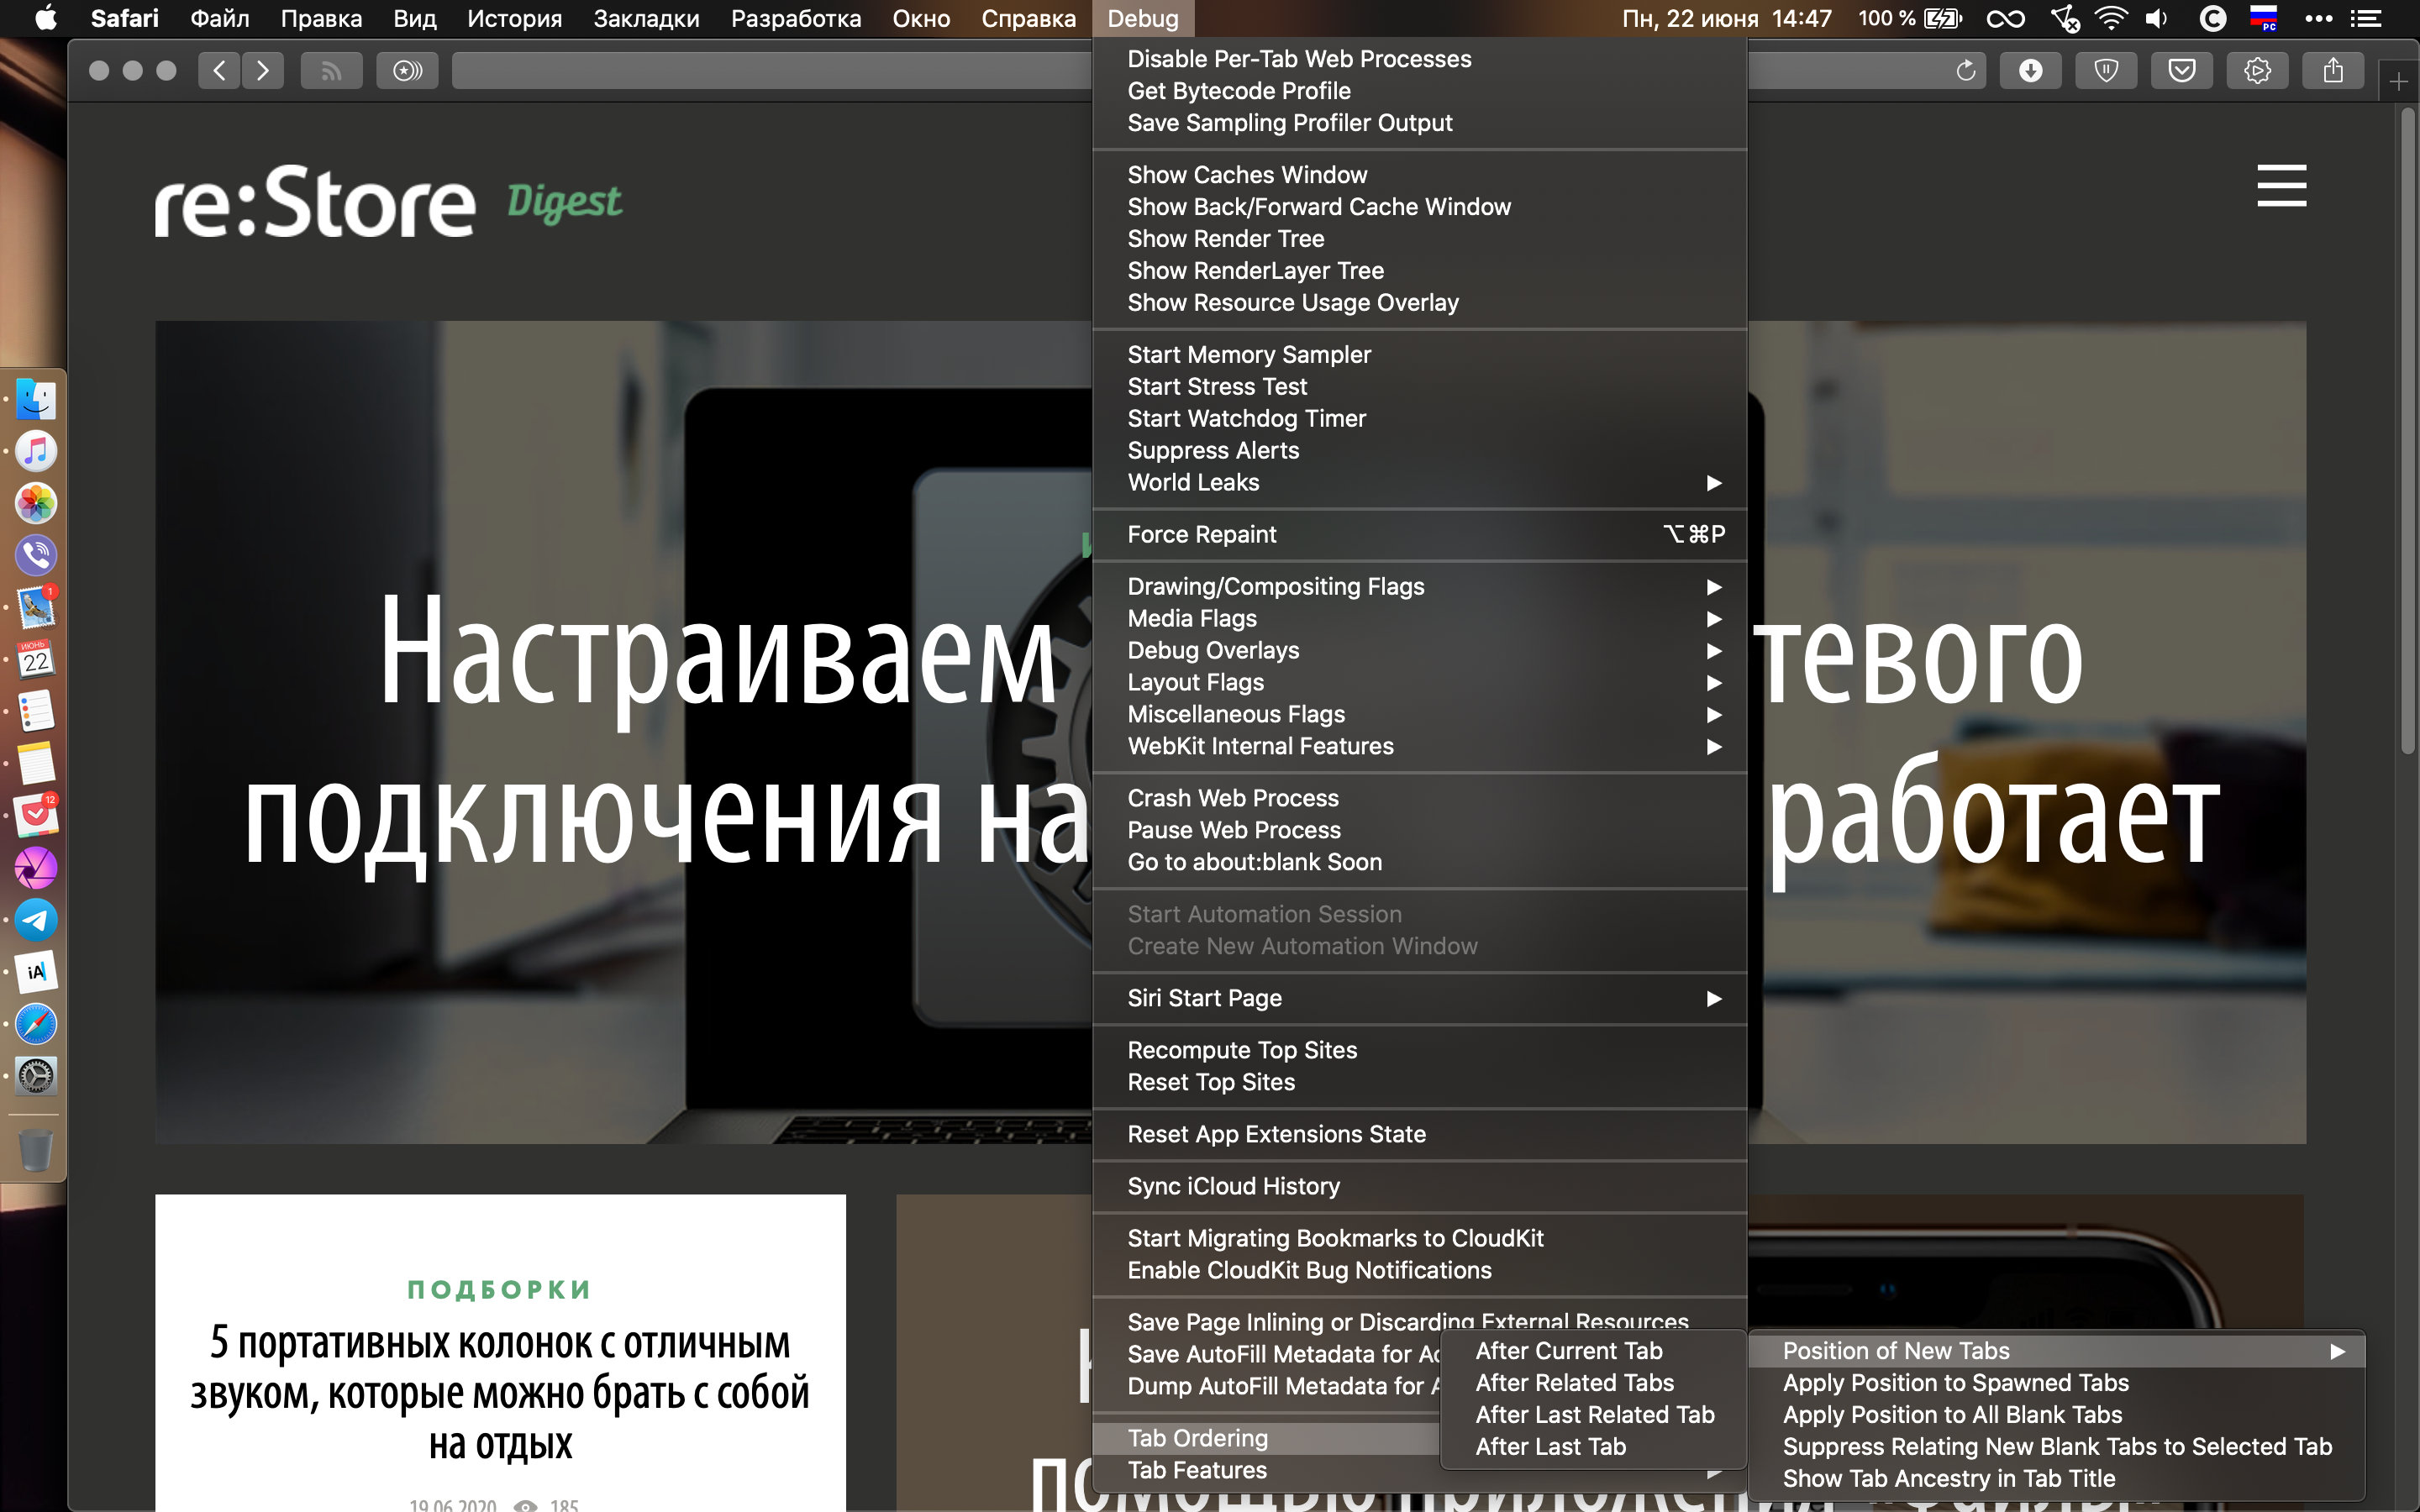Select After Last Related Tab position
Image resolution: width=2420 pixels, height=1512 pixels.
(1594, 1415)
